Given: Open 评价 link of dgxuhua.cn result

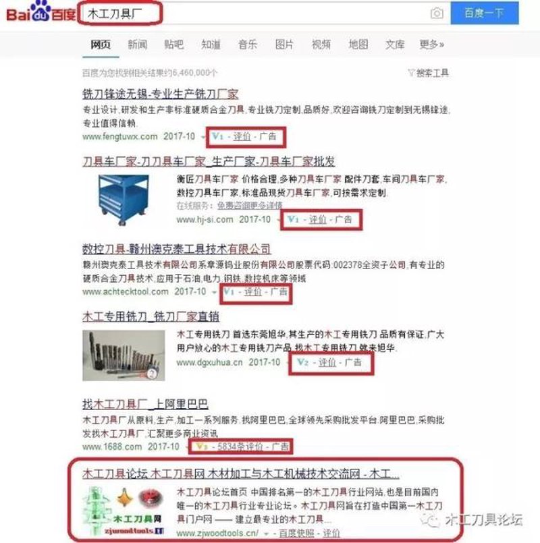Looking at the screenshot, I should (327, 362).
